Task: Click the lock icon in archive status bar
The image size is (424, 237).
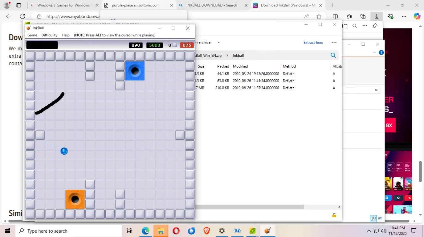Action: (x=334, y=215)
